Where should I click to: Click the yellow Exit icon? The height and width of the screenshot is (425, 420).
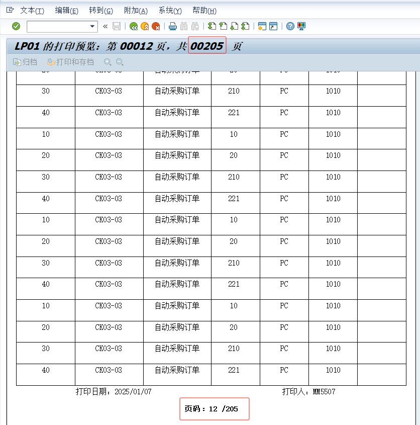coord(145,26)
